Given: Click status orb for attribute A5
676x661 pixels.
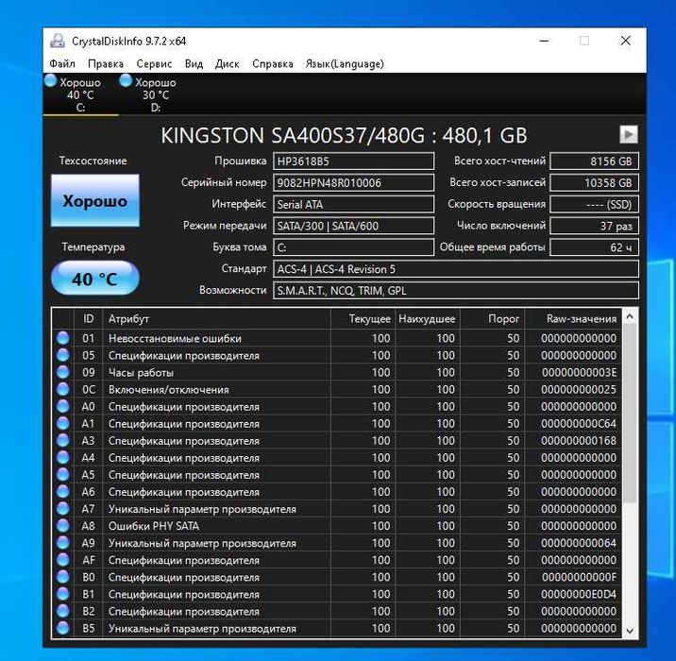Looking at the screenshot, I should [63, 475].
